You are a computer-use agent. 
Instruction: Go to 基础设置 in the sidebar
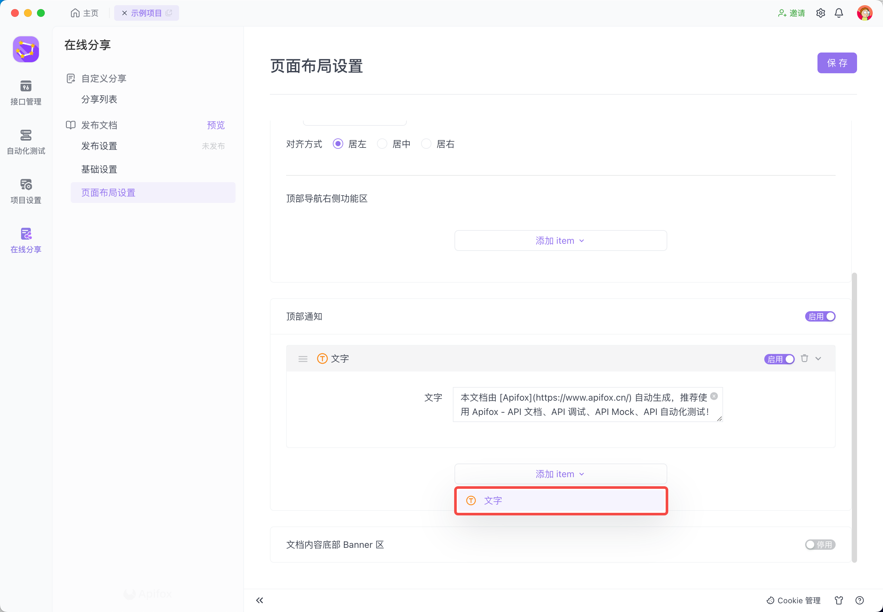99,169
